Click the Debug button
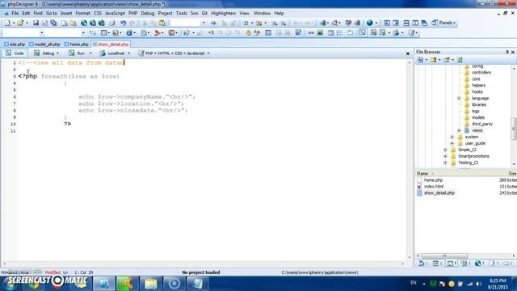Image resolution: width=517 pixels, height=291 pixels. 44,53
